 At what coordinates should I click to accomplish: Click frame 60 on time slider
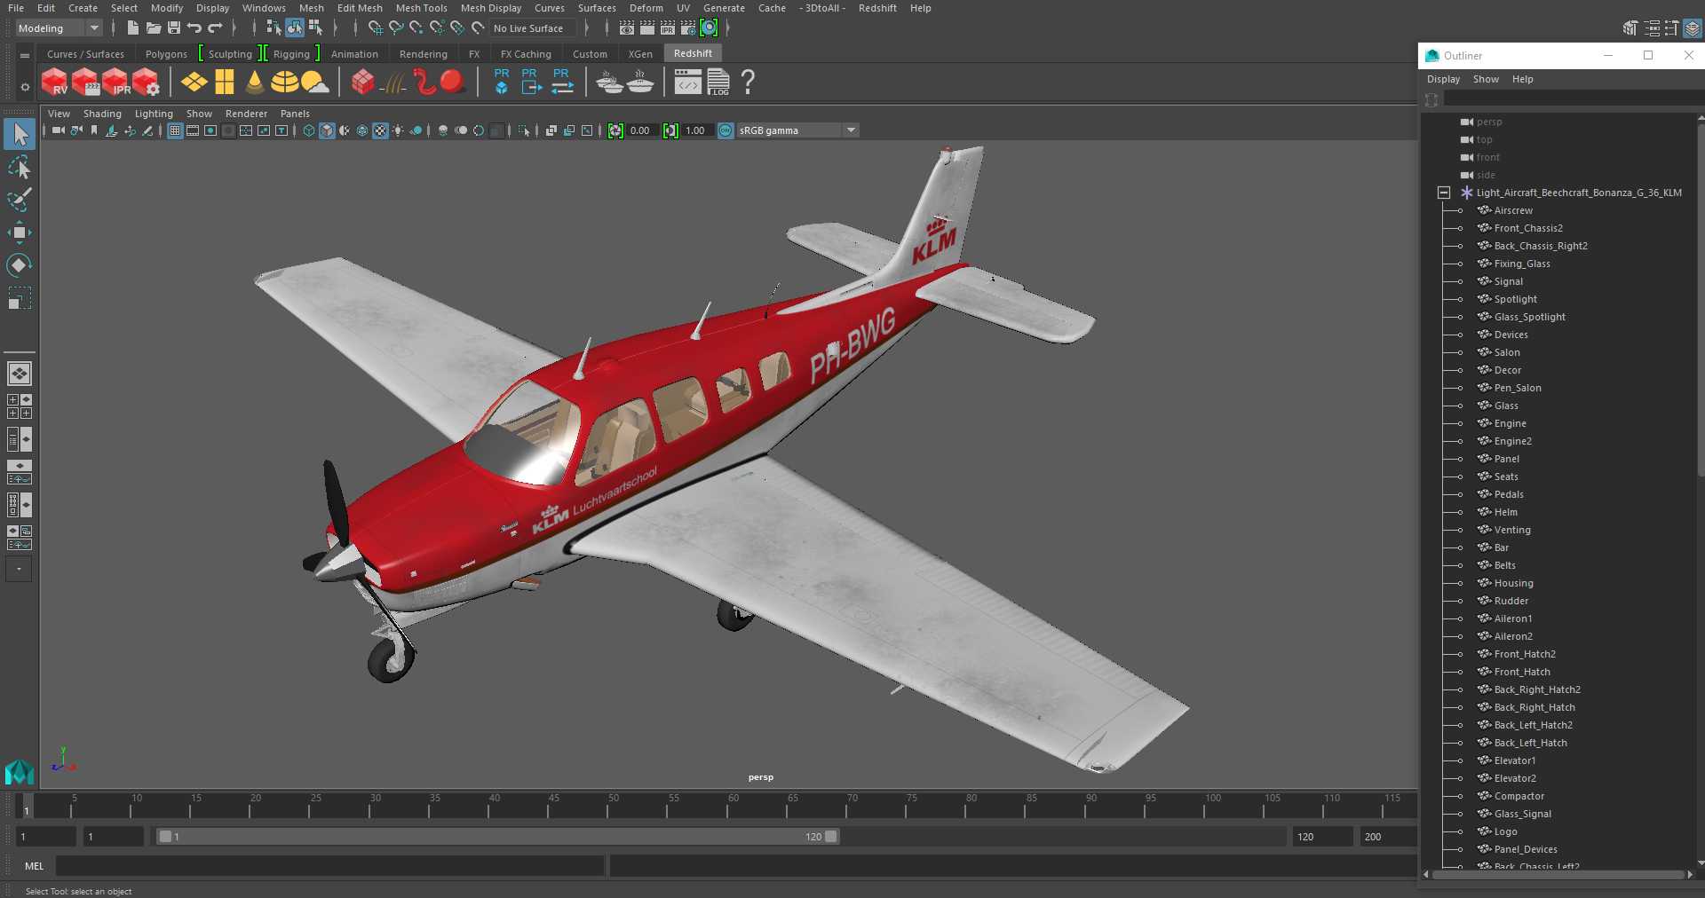pyautogui.click(x=727, y=806)
